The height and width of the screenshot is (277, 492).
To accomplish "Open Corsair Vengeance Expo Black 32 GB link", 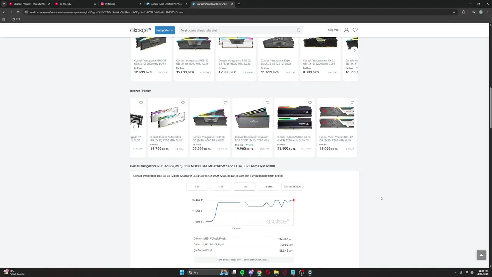I will (x=276, y=62).
